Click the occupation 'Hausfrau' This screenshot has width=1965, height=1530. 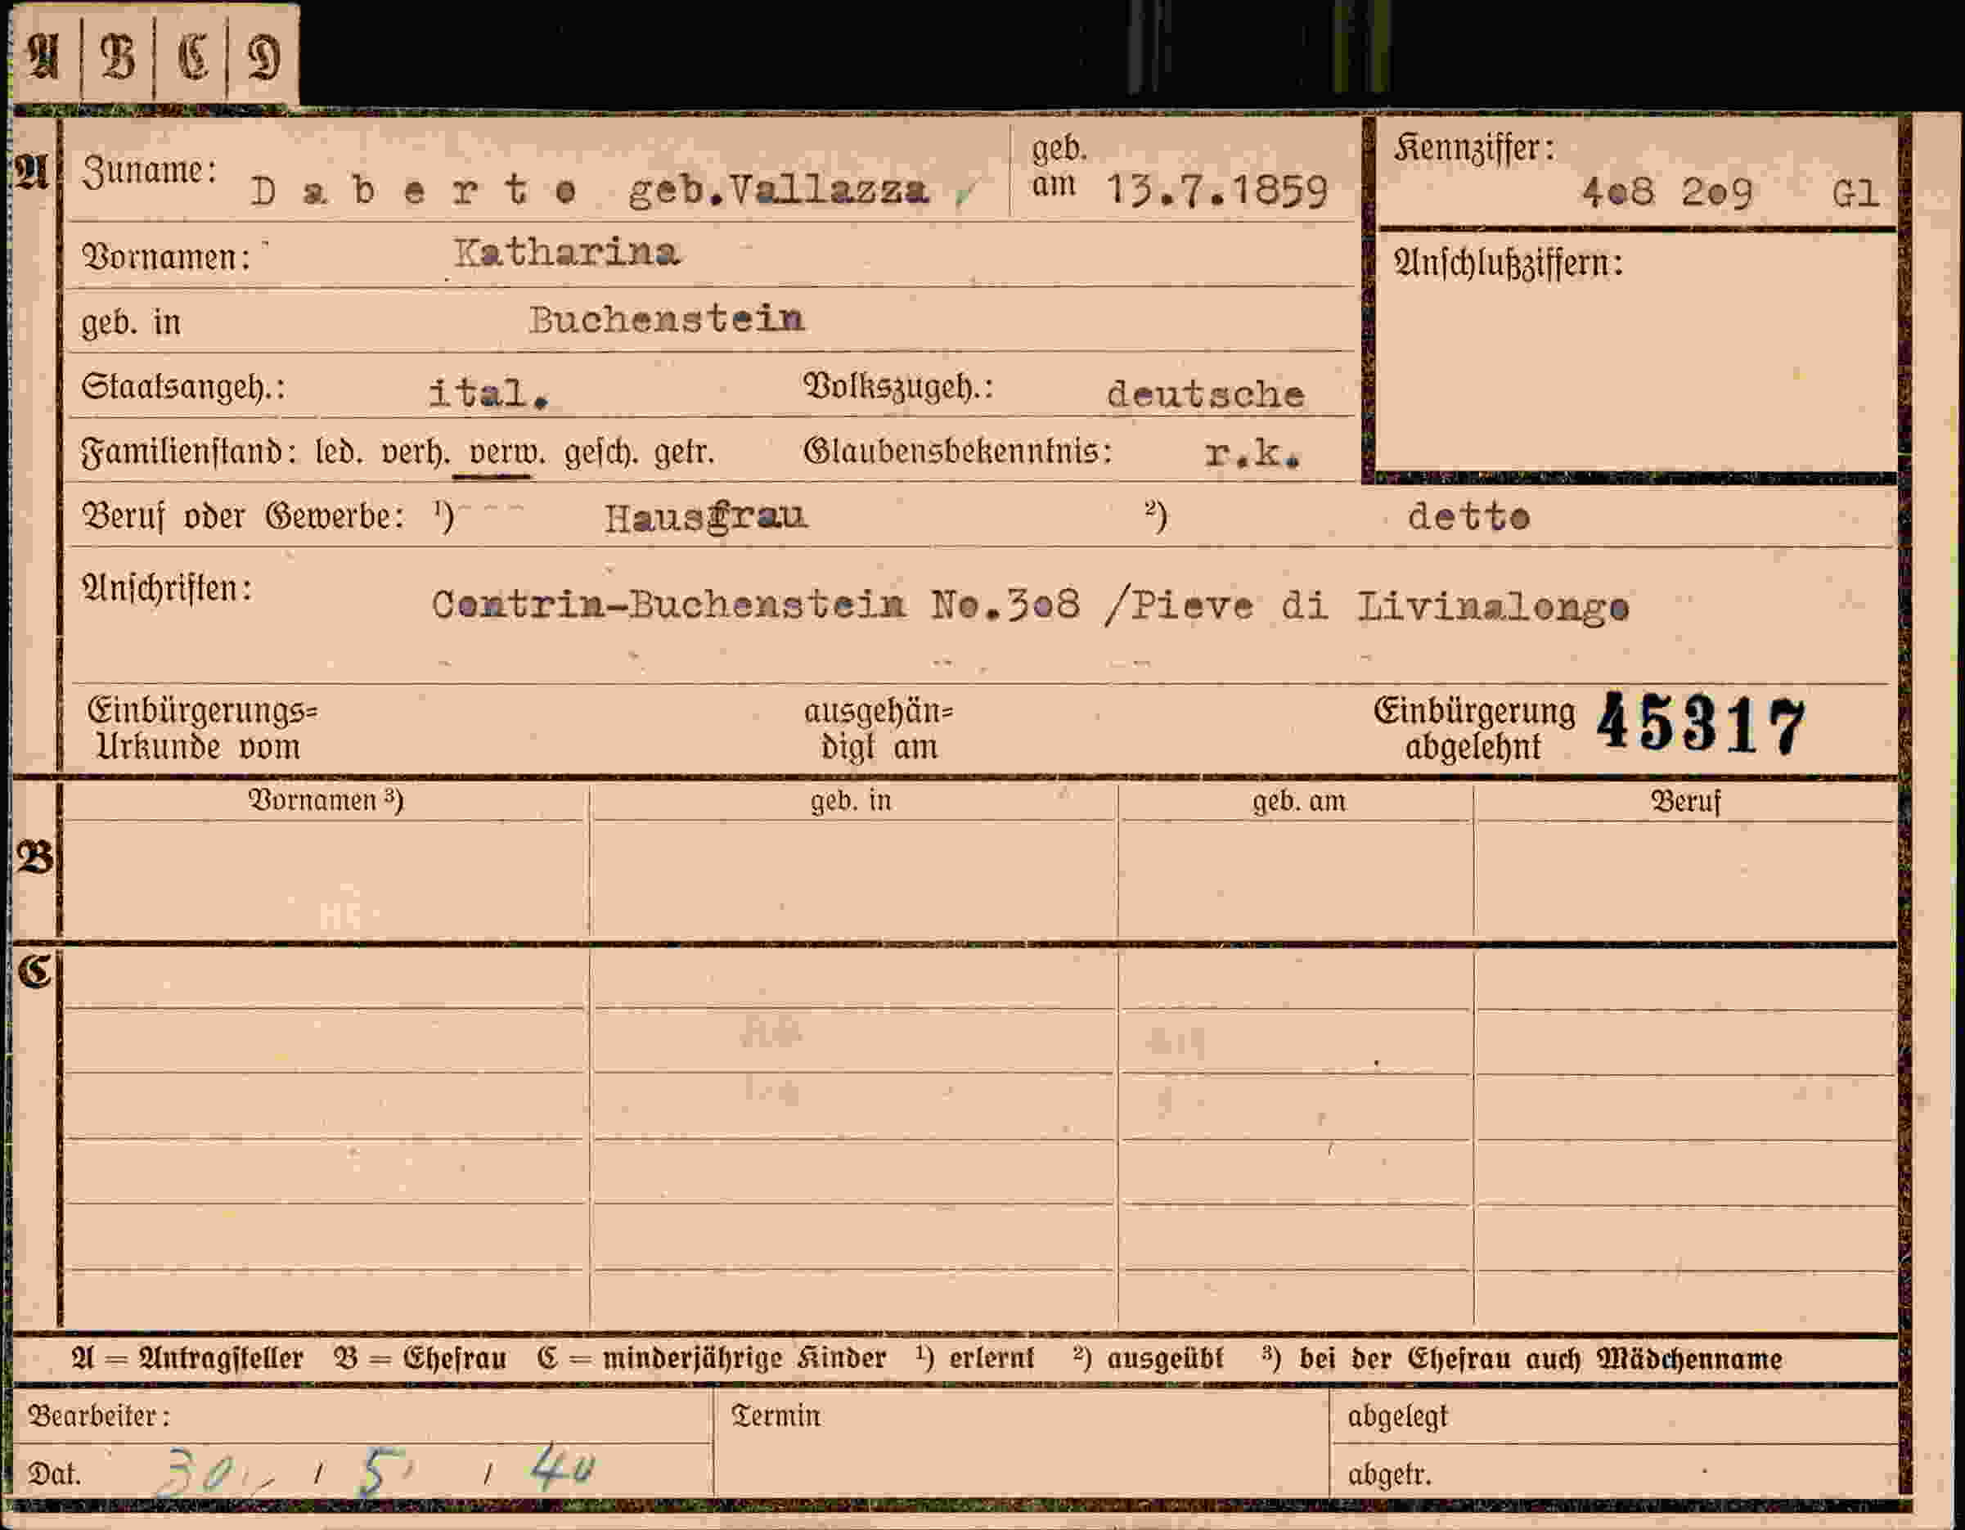click(706, 517)
